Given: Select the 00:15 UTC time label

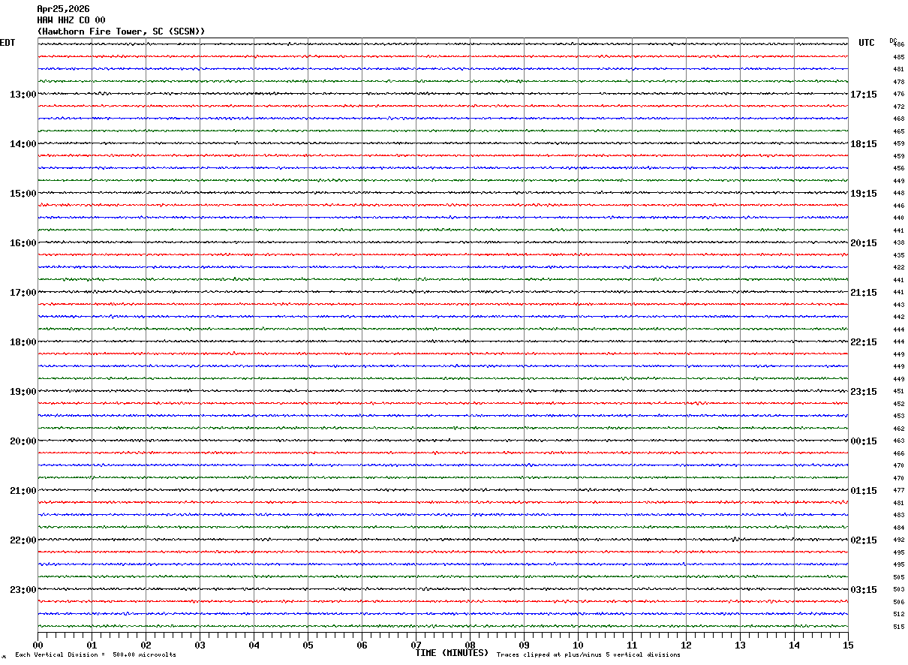Looking at the screenshot, I should coord(864,441).
